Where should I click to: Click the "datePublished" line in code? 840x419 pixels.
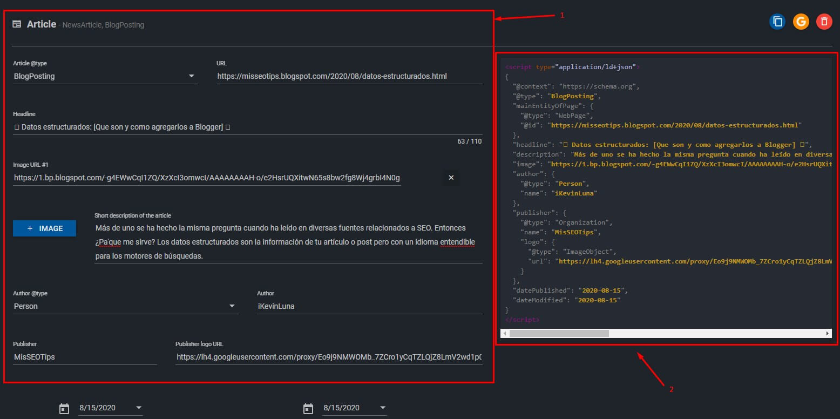click(571, 290)
